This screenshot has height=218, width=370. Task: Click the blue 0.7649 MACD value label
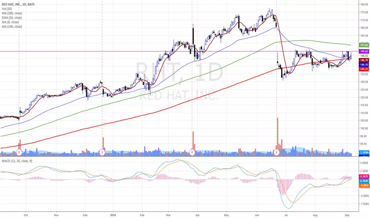364,181
